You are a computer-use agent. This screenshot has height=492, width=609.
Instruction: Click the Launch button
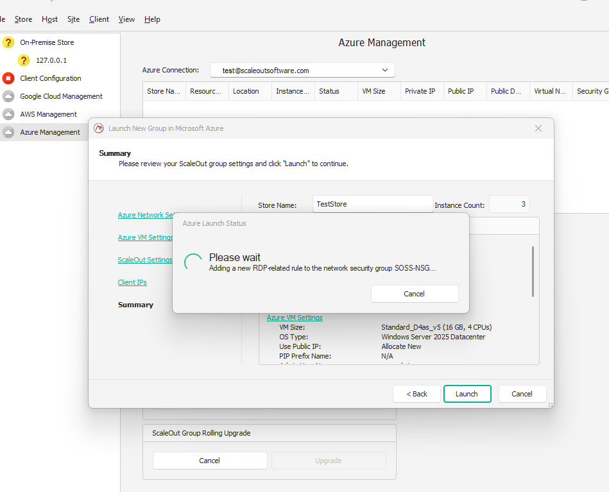(467, 394)
